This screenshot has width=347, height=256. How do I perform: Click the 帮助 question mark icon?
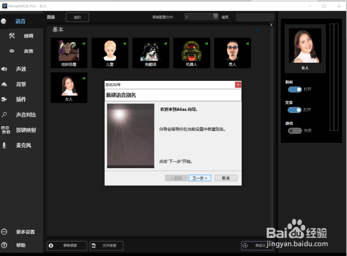click(4, 245)
